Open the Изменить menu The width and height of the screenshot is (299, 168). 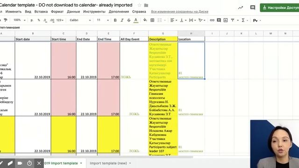coord(14,12)
